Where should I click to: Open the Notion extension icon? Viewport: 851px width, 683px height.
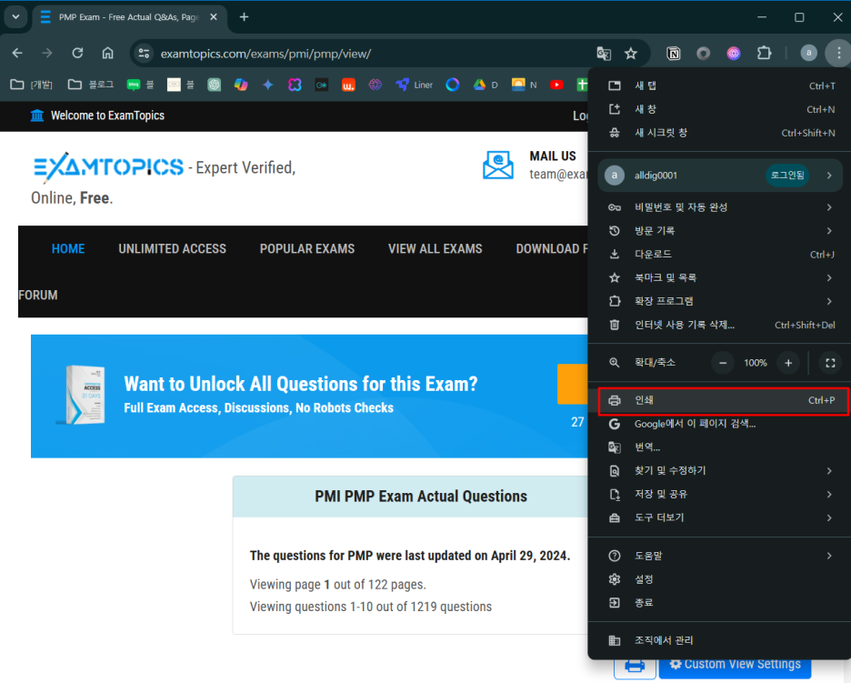pos(674,54)
